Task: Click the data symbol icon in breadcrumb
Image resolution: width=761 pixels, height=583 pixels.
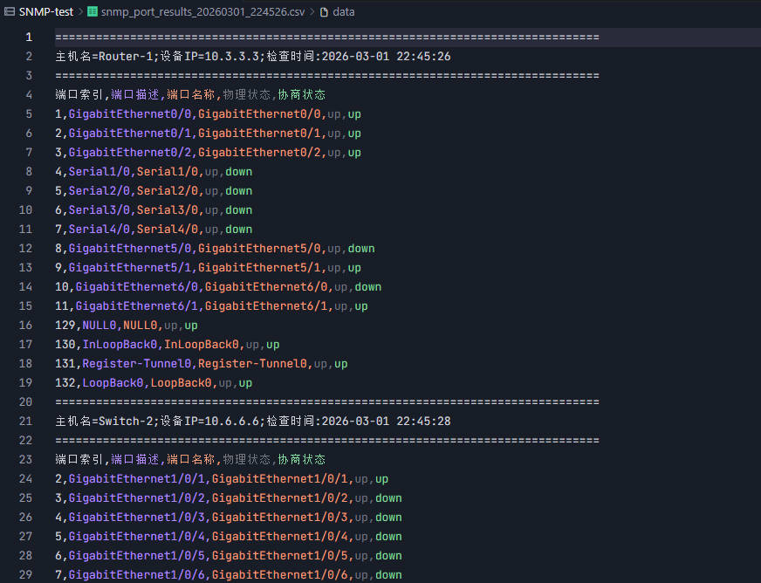Action: click(x=324, y=12)
